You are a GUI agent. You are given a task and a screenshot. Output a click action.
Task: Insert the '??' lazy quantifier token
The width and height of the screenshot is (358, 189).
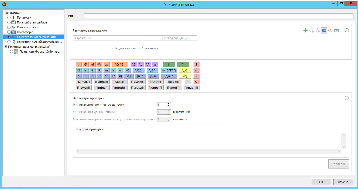click(x=99, y=76)
